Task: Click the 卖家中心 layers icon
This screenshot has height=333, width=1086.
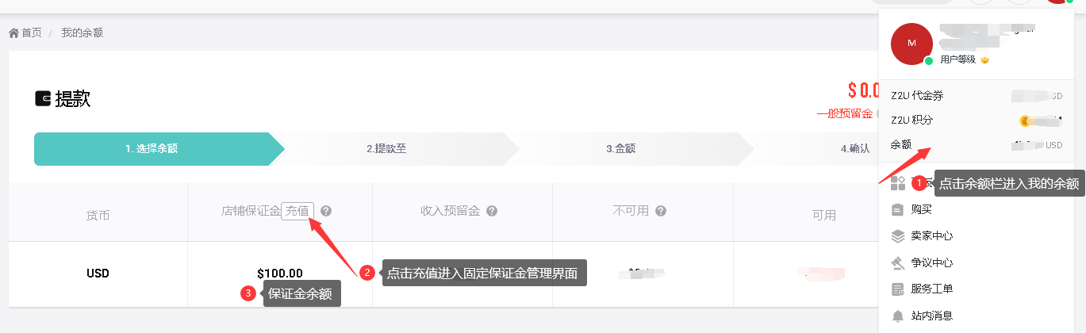Action: click(x=898, y=236)
